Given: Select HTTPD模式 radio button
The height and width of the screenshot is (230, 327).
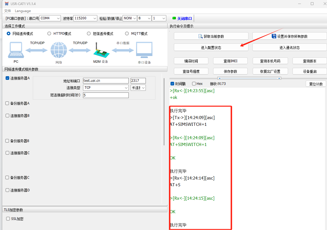Looking at the screenshot, I should coord(49,34).
